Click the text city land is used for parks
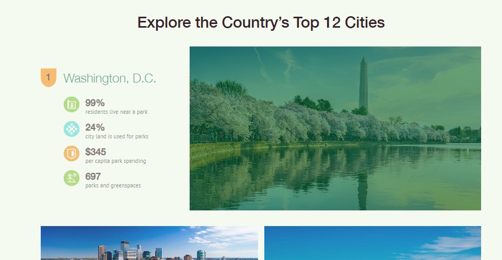Image resolution: width=502 pixels, height=260 pixels. (117, 137)
